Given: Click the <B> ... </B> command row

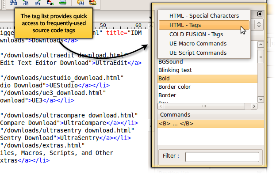Looking at the screenshot, I should 211,124.
